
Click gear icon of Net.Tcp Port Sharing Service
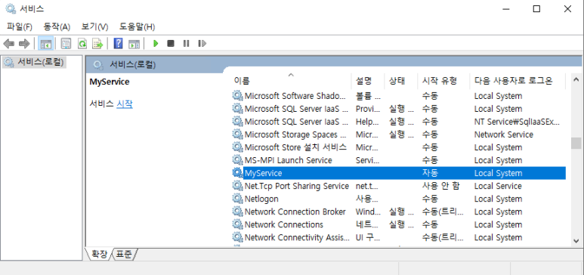coord(237,186)
